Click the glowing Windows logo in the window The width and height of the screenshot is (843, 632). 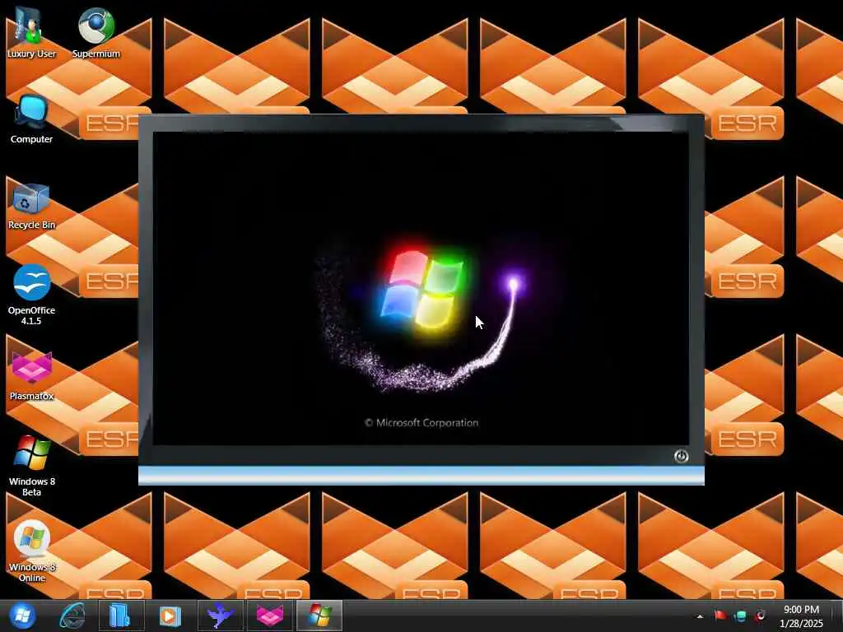422,290
